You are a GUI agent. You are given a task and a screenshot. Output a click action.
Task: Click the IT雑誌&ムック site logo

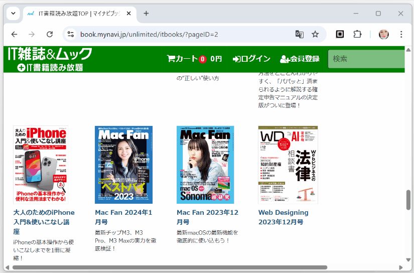(50, 54)
